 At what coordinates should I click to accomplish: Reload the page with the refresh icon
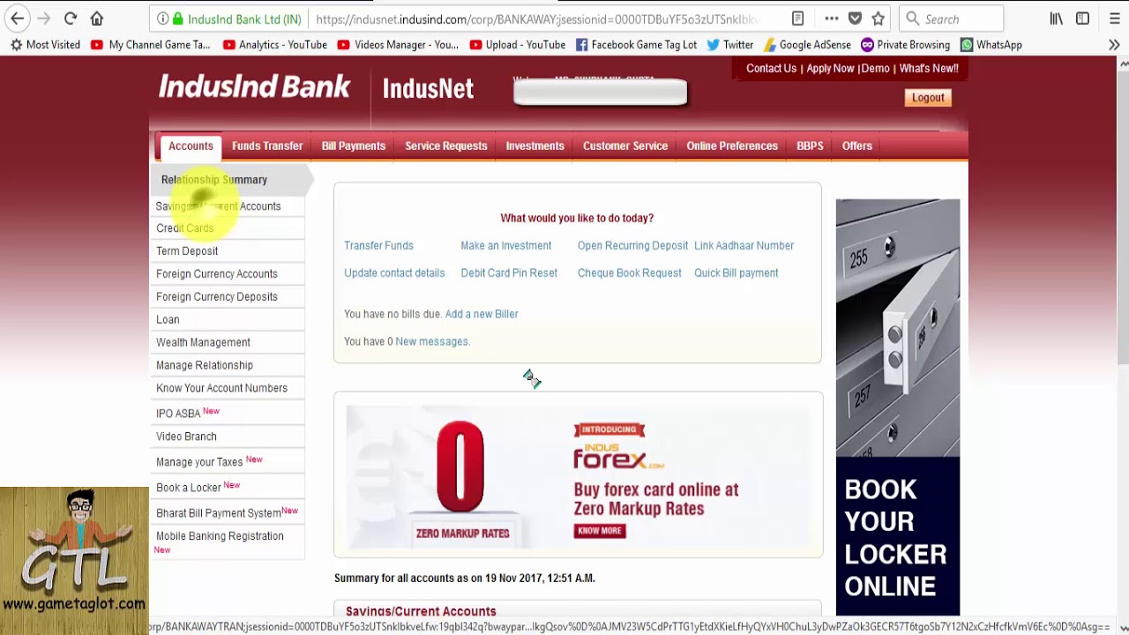pyautogui.click(x=71, y=19)
